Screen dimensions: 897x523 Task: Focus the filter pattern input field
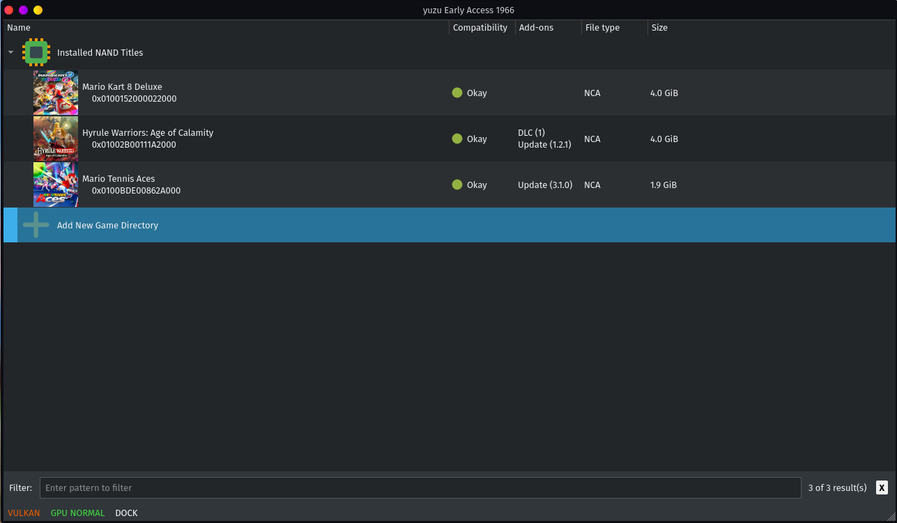click(x=420, y=487)
